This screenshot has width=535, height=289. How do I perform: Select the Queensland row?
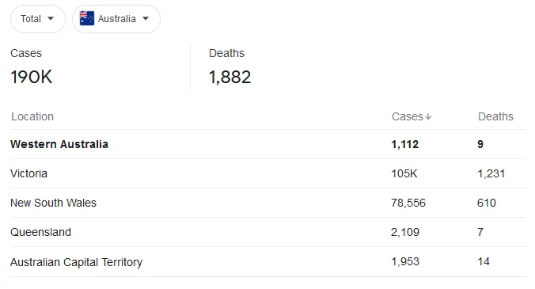pyautogui.click(x=267, y=232)
